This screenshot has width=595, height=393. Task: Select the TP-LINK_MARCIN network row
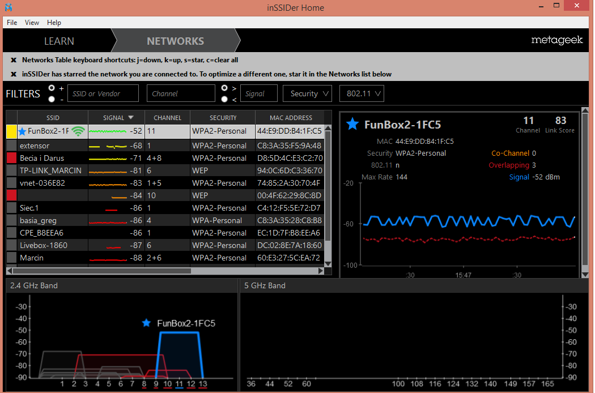point(165,170)
